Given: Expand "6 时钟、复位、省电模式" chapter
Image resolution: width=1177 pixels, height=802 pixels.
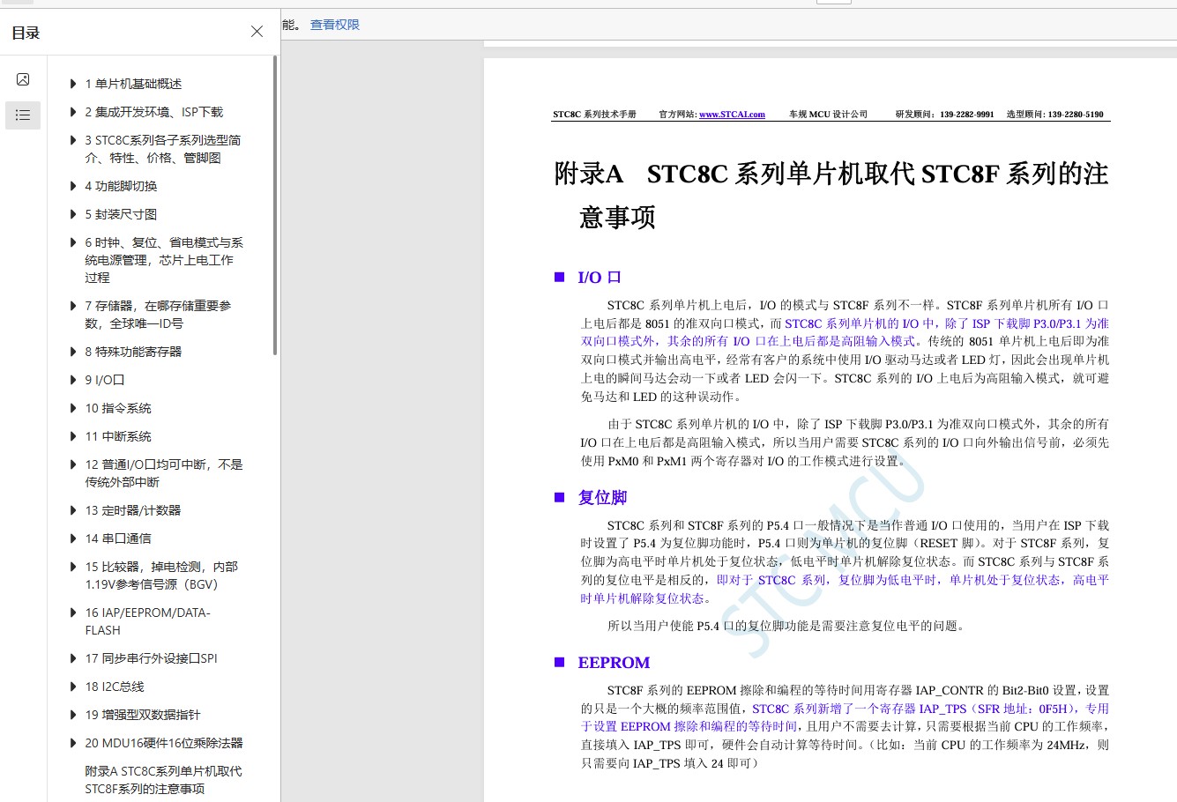Looking at the screenshot, I should coord(73,242).
